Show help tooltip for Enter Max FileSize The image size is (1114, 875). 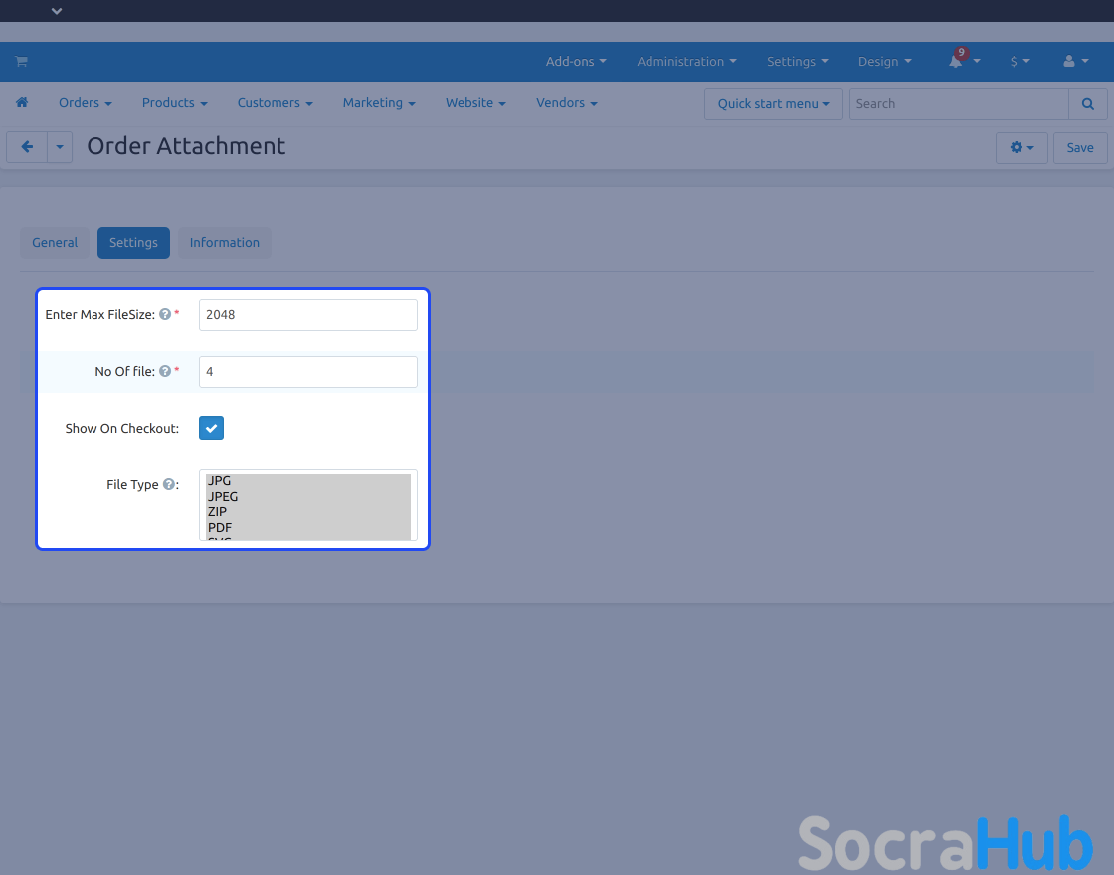(x=165, y=314)
